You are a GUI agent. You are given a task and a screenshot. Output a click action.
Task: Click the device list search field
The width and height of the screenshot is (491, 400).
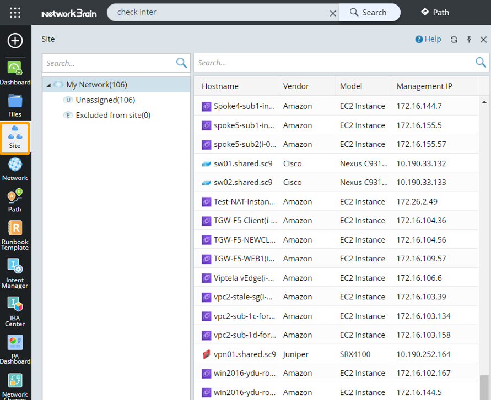[333, 63]
